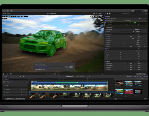Open the select tool arrow dropdown

click(24, 77)
